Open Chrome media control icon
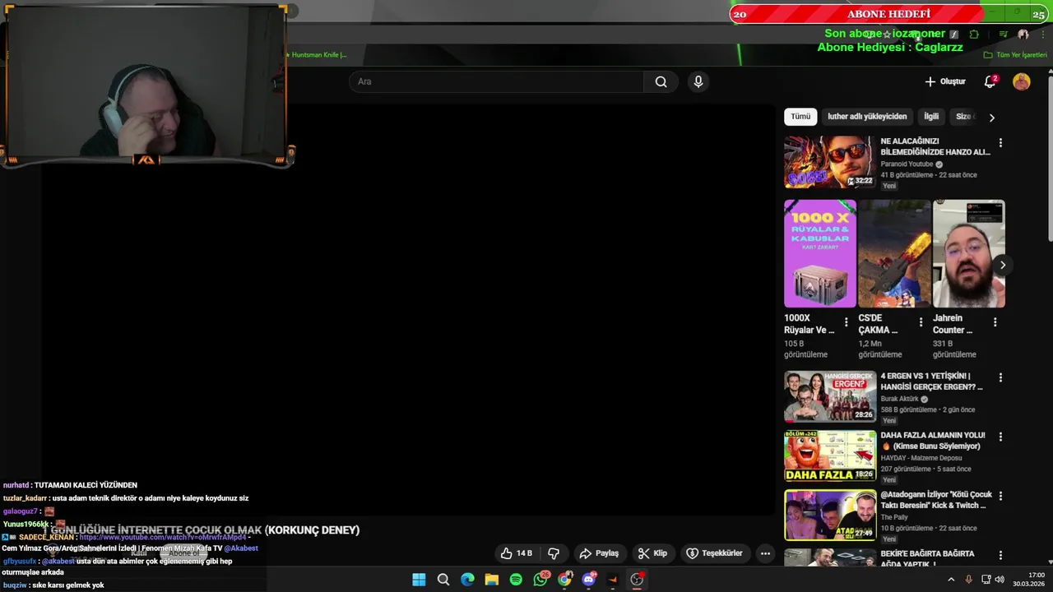The width and height of the screenshot is (1053, 592). 1003,35
